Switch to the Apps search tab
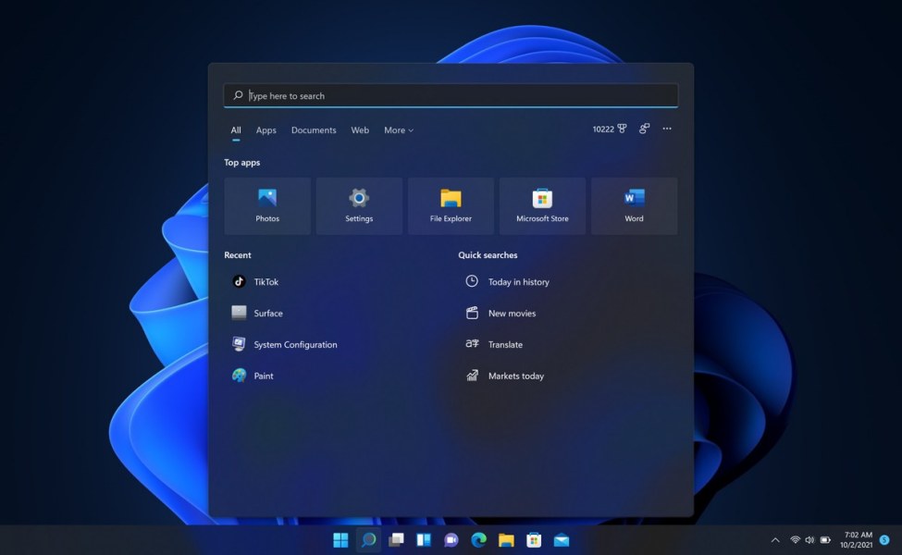 (266, 130)
